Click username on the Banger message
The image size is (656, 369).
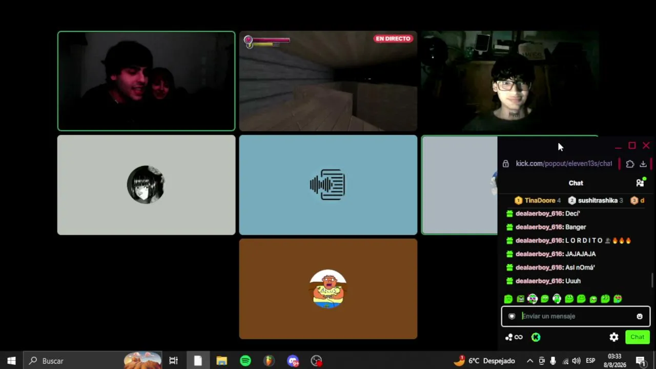(539, 227)
